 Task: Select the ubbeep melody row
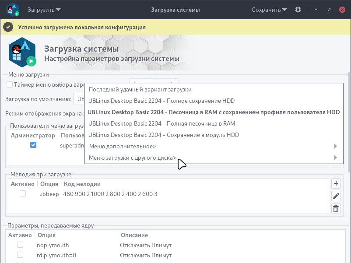(x=168, y=194)
